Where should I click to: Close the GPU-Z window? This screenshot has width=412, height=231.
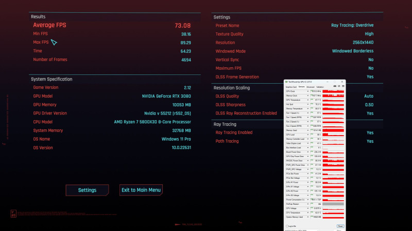[342, 82]
